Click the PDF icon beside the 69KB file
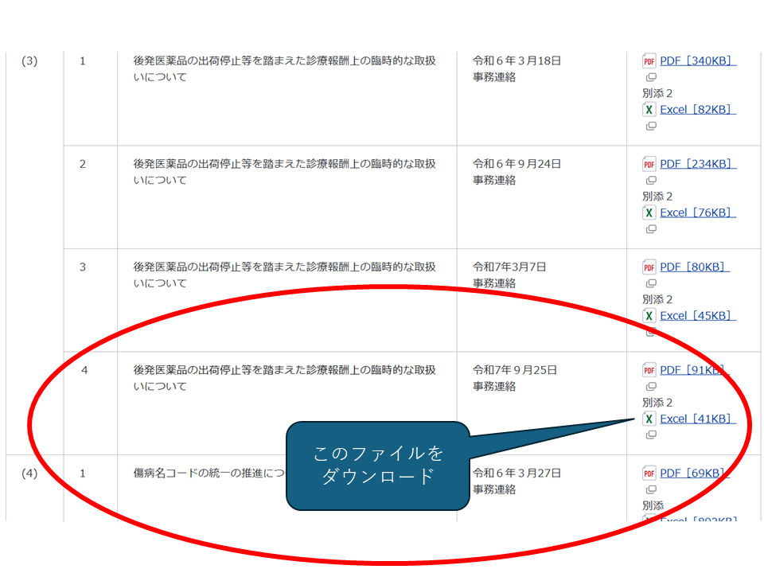Image resolution: width=764 pixels, height=573 pixels. pyautogui.click(x=649, y=474)
